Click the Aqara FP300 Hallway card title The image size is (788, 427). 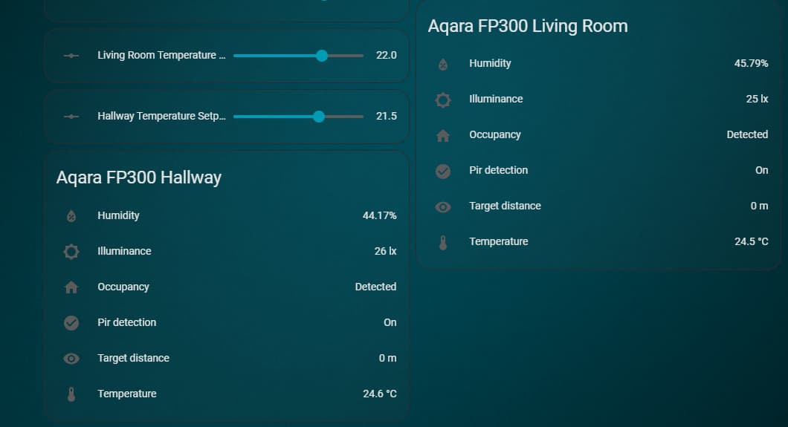click(139, 177)
